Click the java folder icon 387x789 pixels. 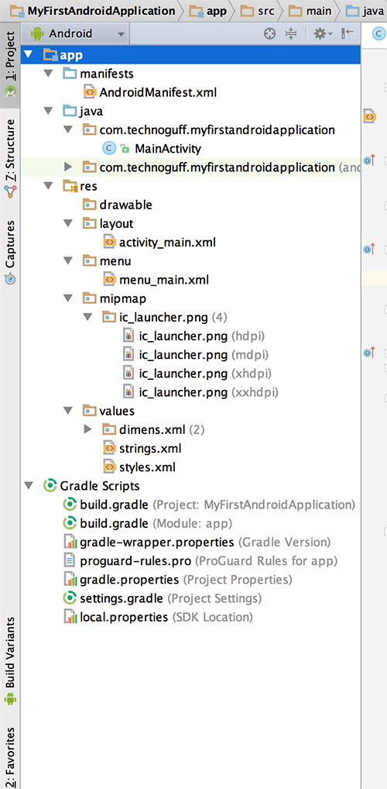coord(70,111)
